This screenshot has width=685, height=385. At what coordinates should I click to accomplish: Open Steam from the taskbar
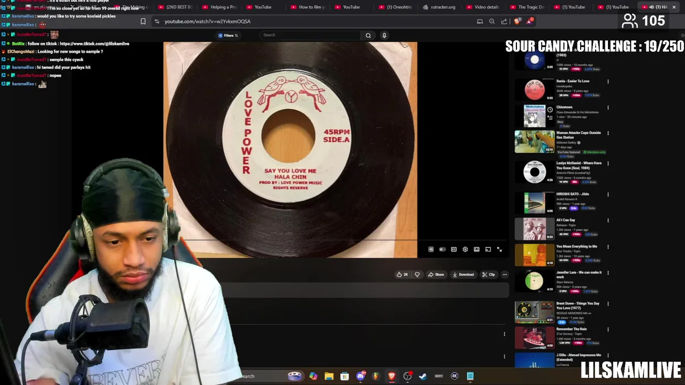(423, 376)
